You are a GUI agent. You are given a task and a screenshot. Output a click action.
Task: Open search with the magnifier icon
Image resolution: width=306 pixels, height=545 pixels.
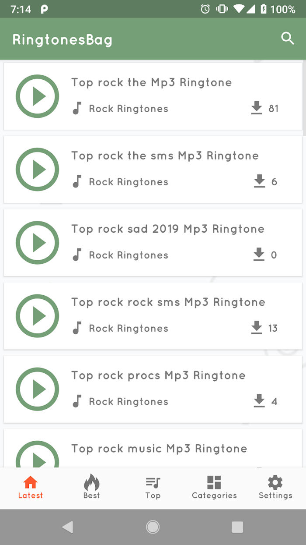(x=287, y=39)
